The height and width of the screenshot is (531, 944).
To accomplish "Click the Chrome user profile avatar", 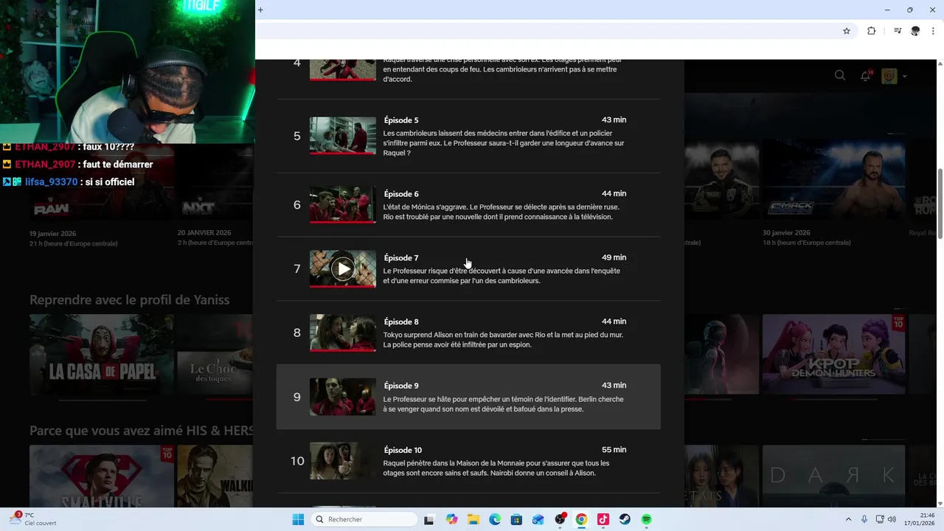I will [916, 31].
